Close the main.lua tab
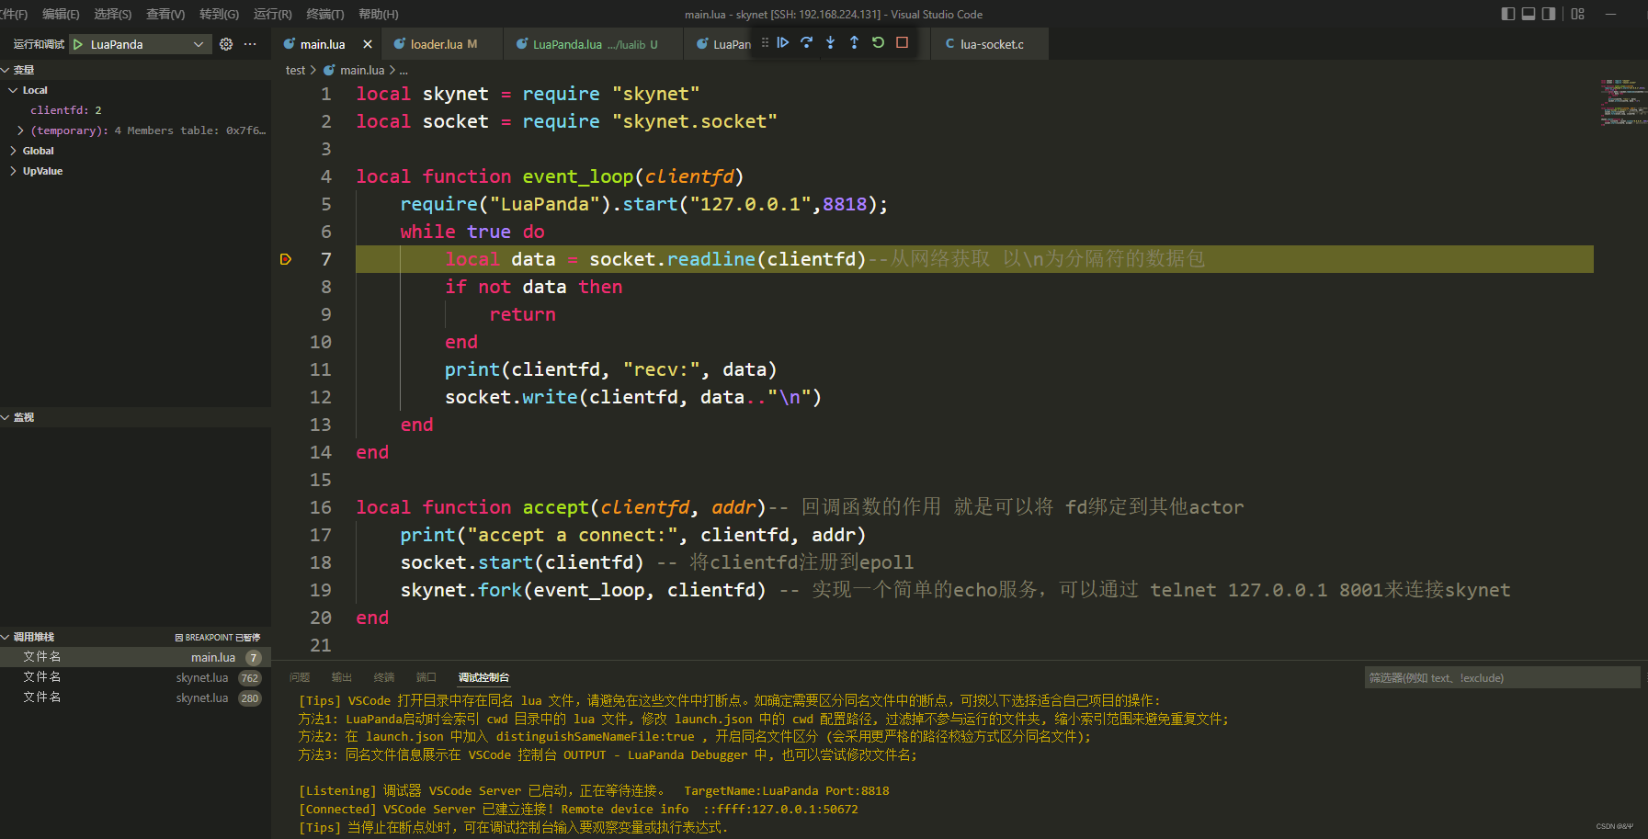 pos(368,44)
